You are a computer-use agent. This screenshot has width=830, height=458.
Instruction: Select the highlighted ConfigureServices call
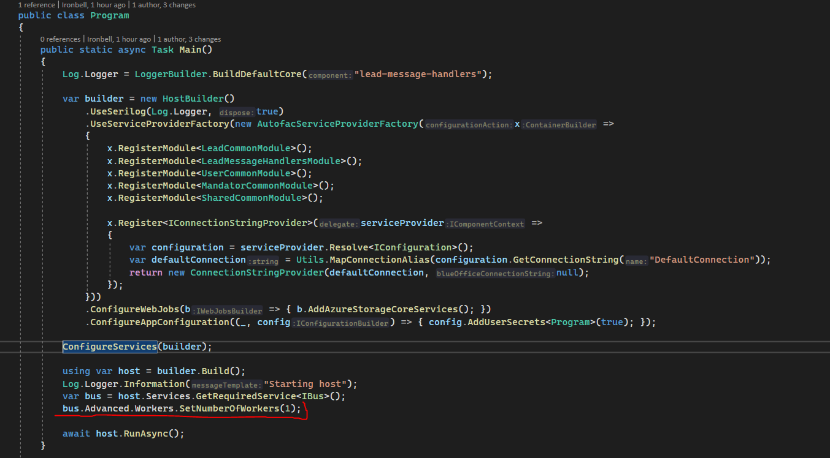pos(109,346)
